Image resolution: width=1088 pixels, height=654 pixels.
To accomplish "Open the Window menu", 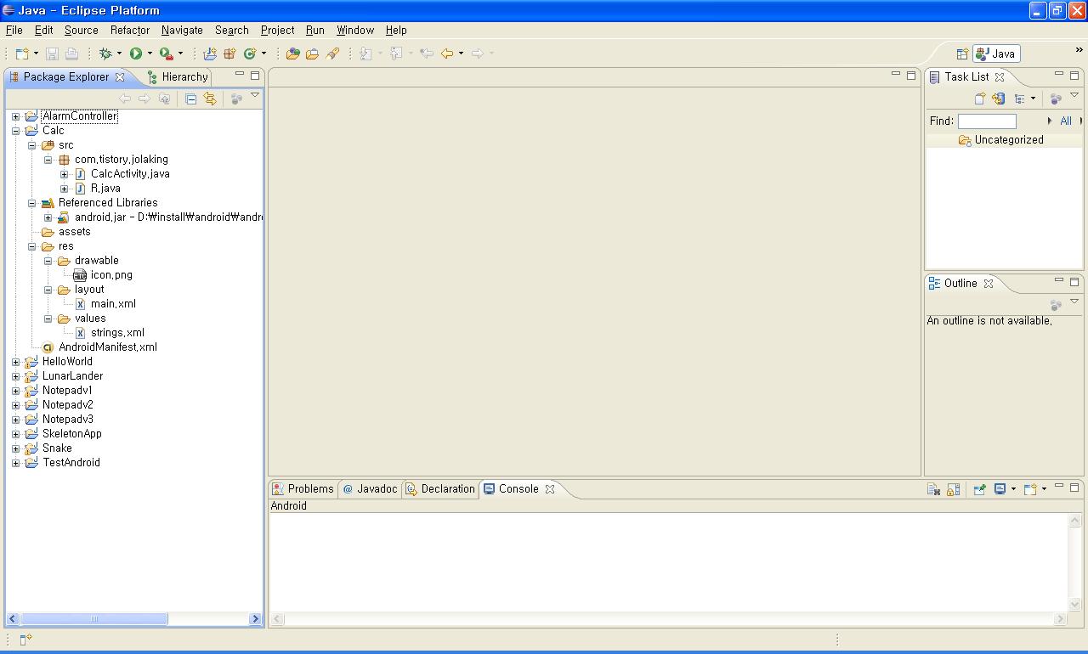I will click(355, 30).
